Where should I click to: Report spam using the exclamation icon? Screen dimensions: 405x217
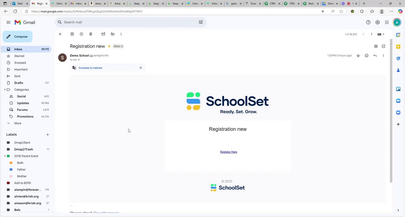pyautogui.click(x=81, y=34)
